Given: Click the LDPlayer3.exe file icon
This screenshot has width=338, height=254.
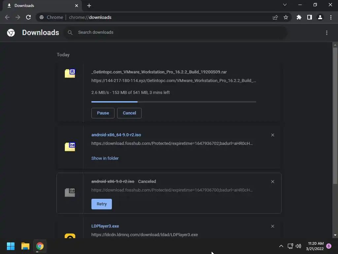Looking at the screenshot, I should [x=70, y=235].
